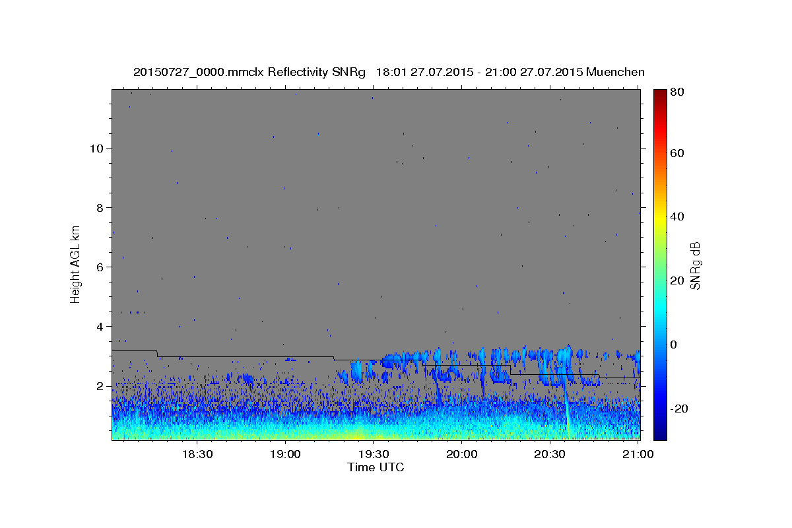Click the colorbar value 80

676,92
